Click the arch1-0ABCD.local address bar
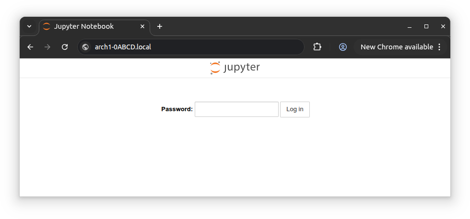470x219 pixels. pos(192,47)
